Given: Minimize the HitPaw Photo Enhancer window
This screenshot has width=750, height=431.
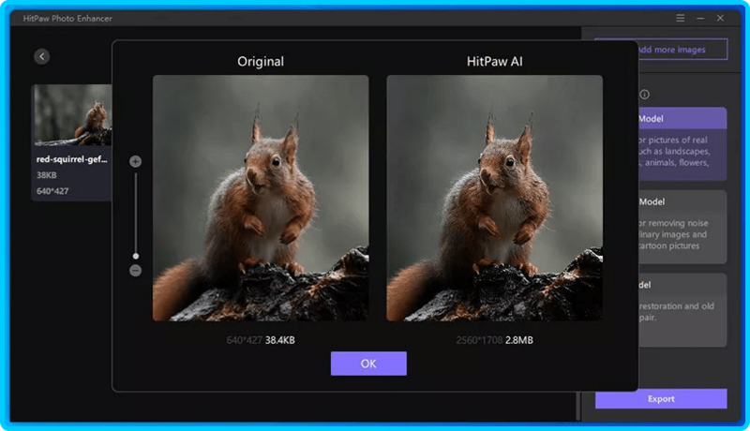Looking at the screenshot, I should pyautogui.click(x=700, y=18).
